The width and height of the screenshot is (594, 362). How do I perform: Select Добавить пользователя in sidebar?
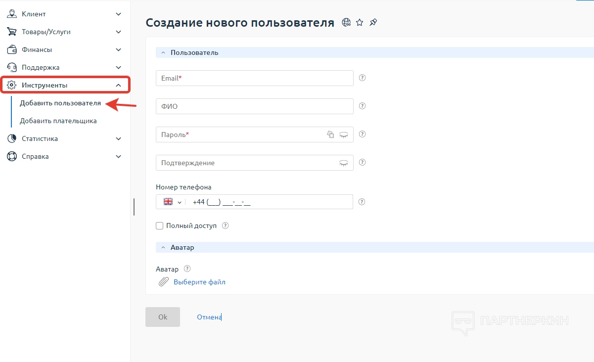(60, 103)
